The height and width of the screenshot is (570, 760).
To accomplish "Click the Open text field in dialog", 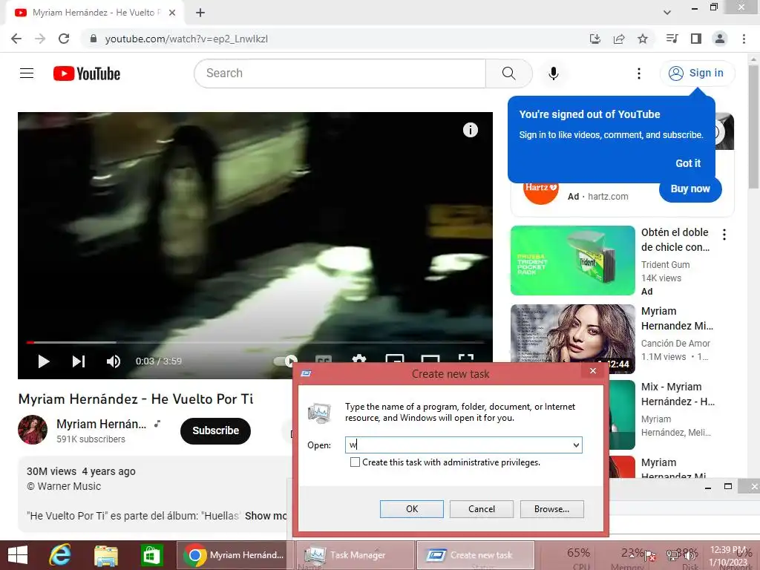I will [x=458, y=445].
